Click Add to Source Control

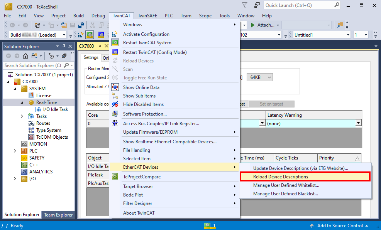point(339,226)
